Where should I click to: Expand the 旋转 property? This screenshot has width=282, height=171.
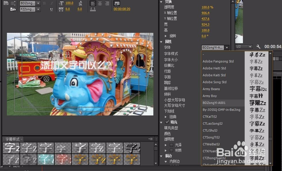(166, 36)
